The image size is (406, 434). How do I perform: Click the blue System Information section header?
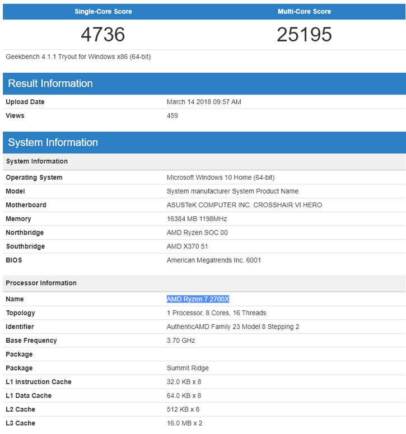[204, 143]
